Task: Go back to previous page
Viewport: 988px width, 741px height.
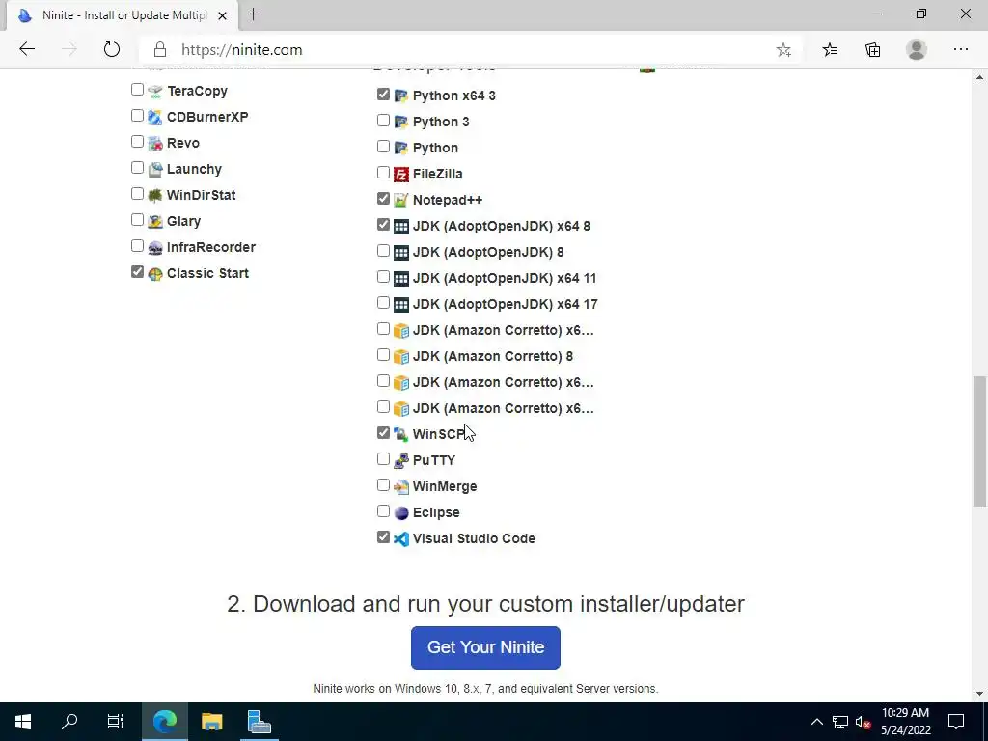Action: click(x=27, y=49)
